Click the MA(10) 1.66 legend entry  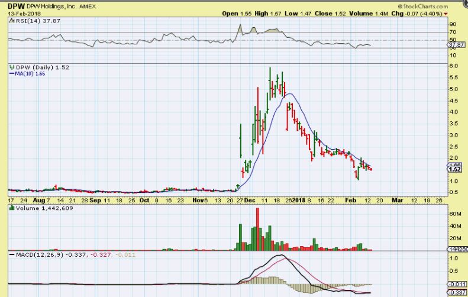27,73
